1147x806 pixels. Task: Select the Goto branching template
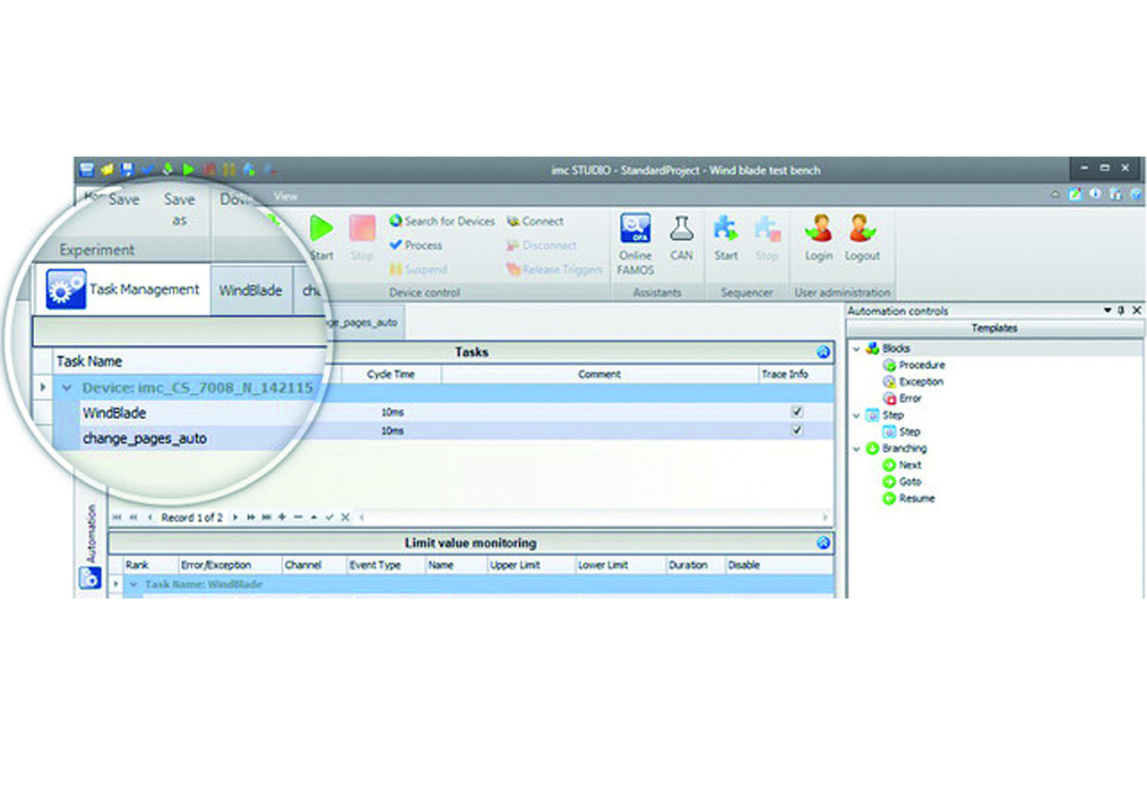pyautogui.click(x=902, y=482)
